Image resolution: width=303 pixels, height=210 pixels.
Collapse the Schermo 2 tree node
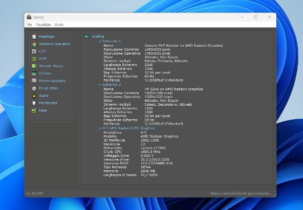tap(100, 84)
